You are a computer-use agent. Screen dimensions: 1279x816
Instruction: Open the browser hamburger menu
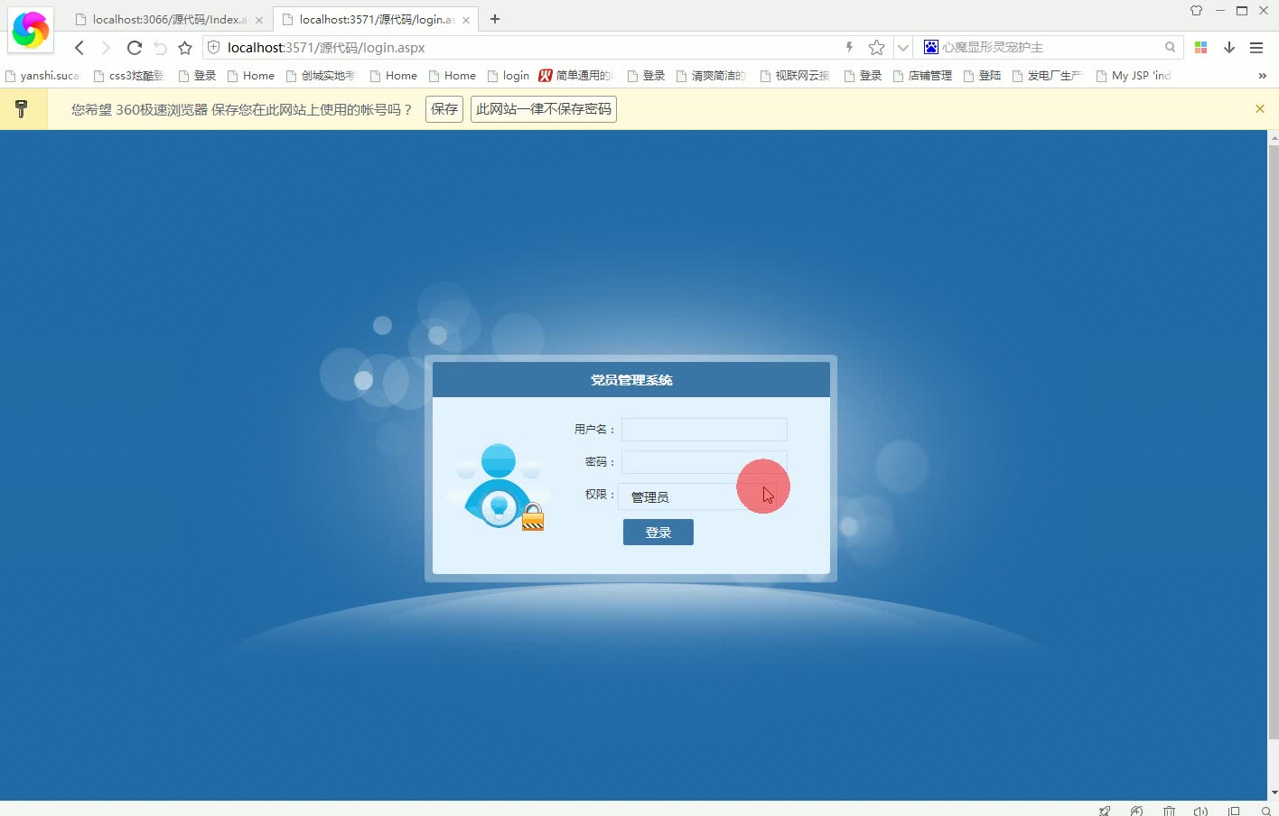[1256, 47]
